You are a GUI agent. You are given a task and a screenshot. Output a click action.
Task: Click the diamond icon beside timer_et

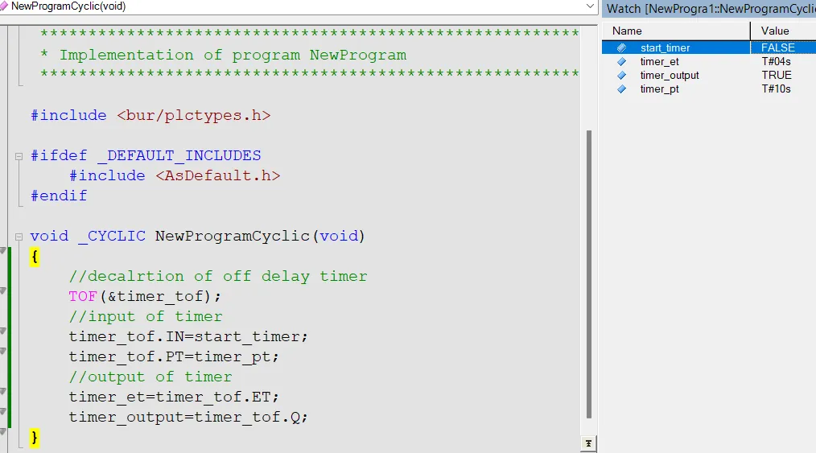pyautogui.click(x=621, y=61)
